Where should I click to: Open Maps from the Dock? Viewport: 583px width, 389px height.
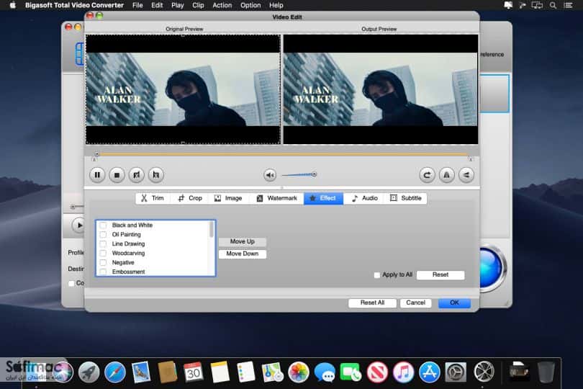click(272, 372)
